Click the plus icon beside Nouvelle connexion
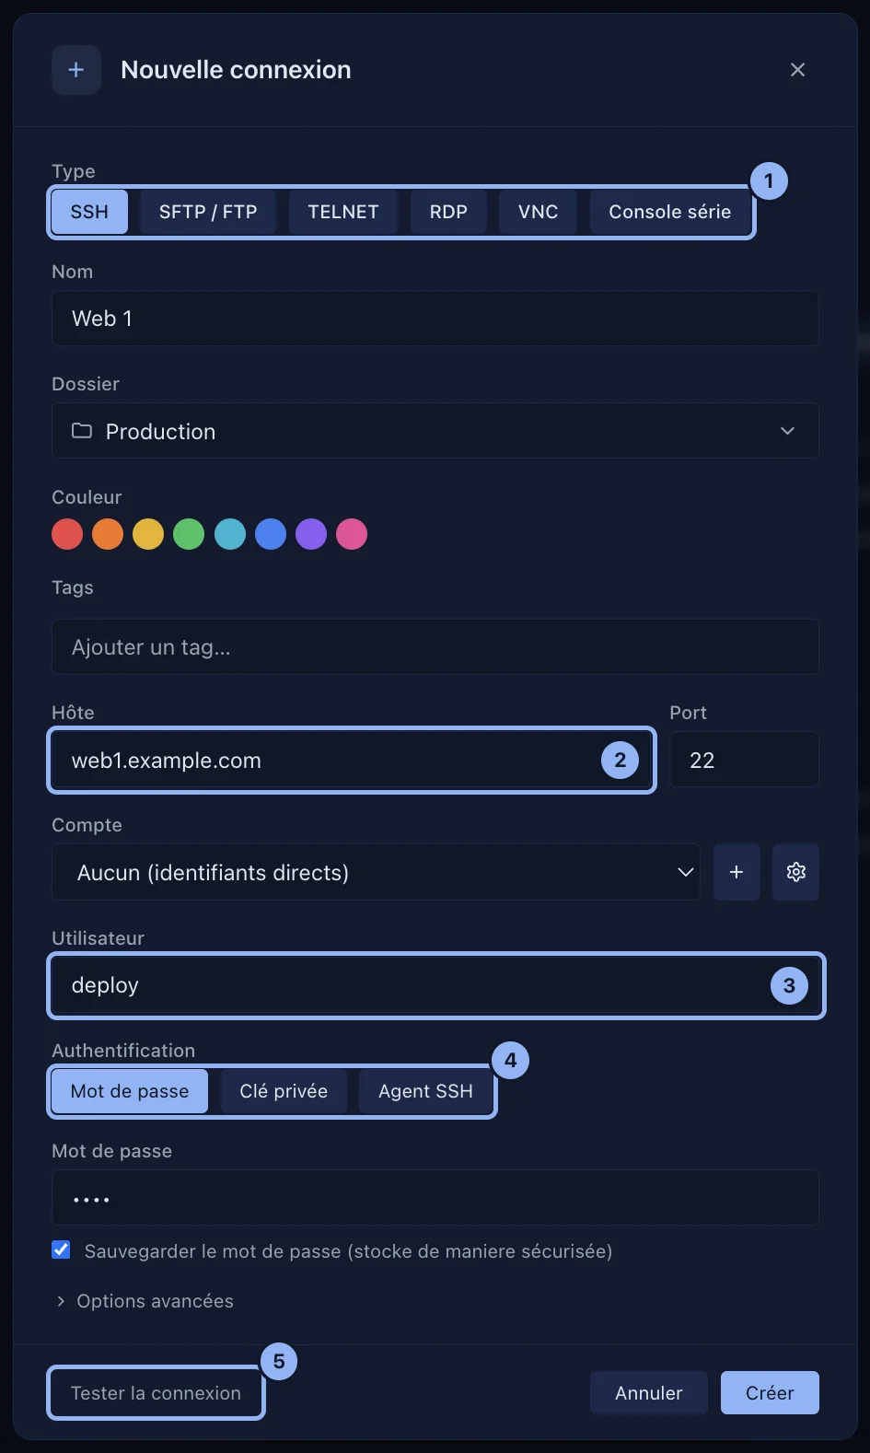Image resolution: width=870 pixels, height=1453 pixels. click(x=76, y=70)
